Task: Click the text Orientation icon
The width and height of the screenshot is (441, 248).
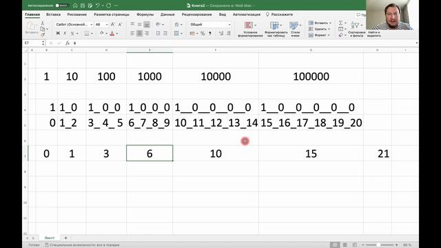Action: [158, 25]
